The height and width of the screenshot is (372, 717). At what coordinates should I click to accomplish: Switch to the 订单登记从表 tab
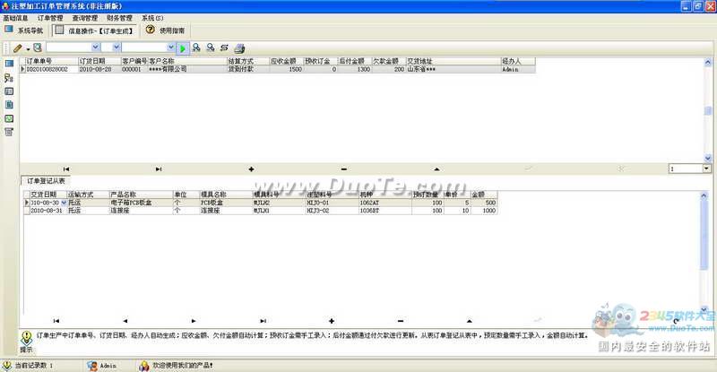tap(47, 181)
